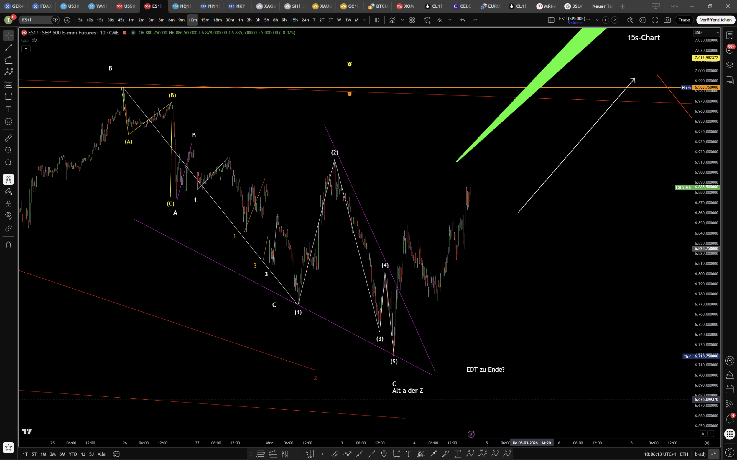This screenshot has height=460, width=737.
Task: Expand the timeframe list dropdown arrow after M
Action: click(364, 20)
